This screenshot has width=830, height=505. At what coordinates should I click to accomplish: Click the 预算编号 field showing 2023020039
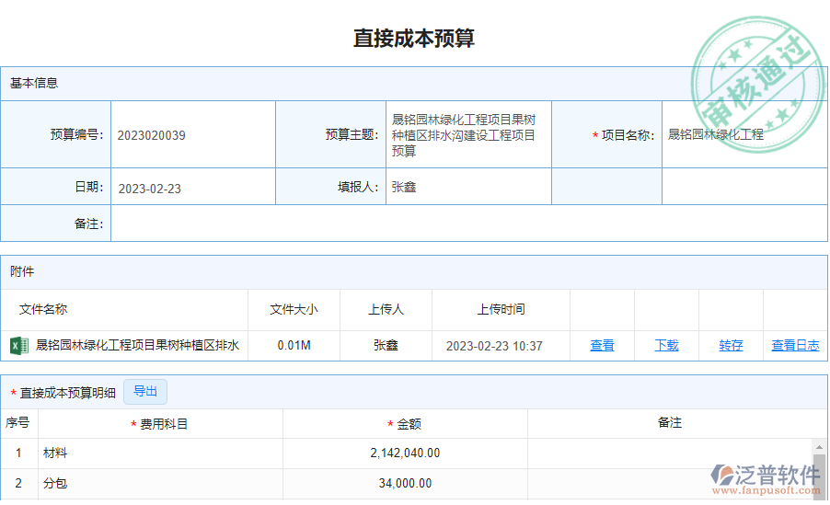(x=192, y=135)
